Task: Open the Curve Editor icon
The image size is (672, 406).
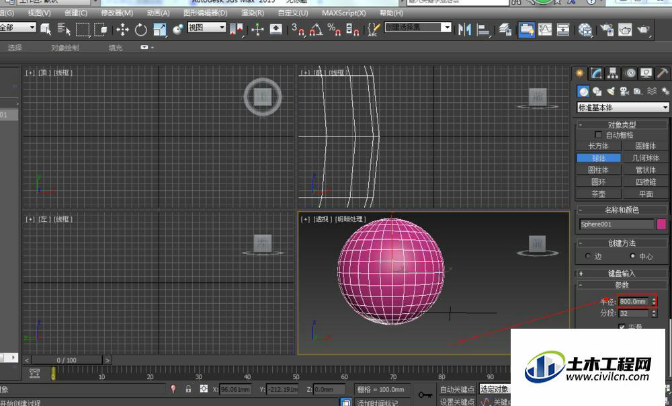Action: click(x=545, y=30)
